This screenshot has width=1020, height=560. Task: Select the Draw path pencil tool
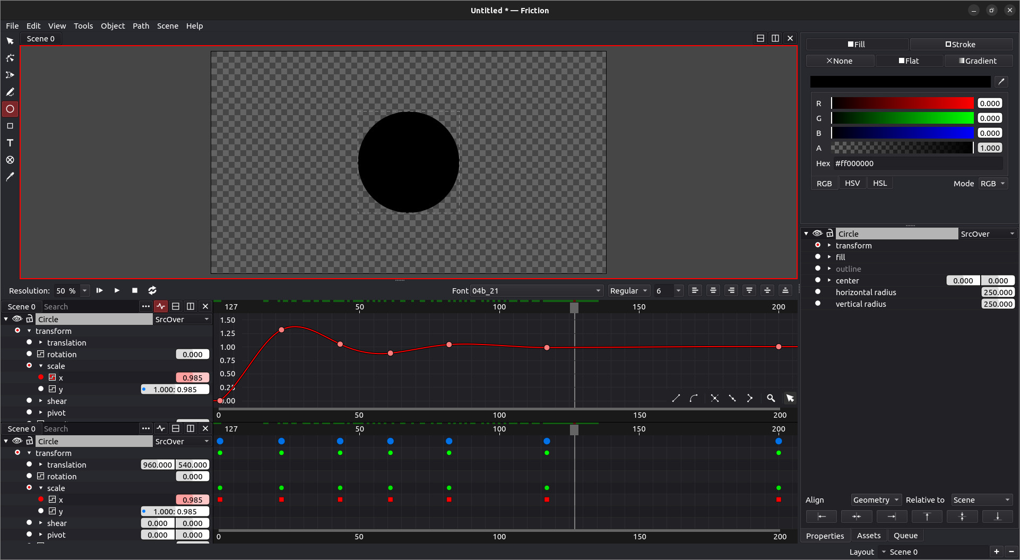pos(10,92)
